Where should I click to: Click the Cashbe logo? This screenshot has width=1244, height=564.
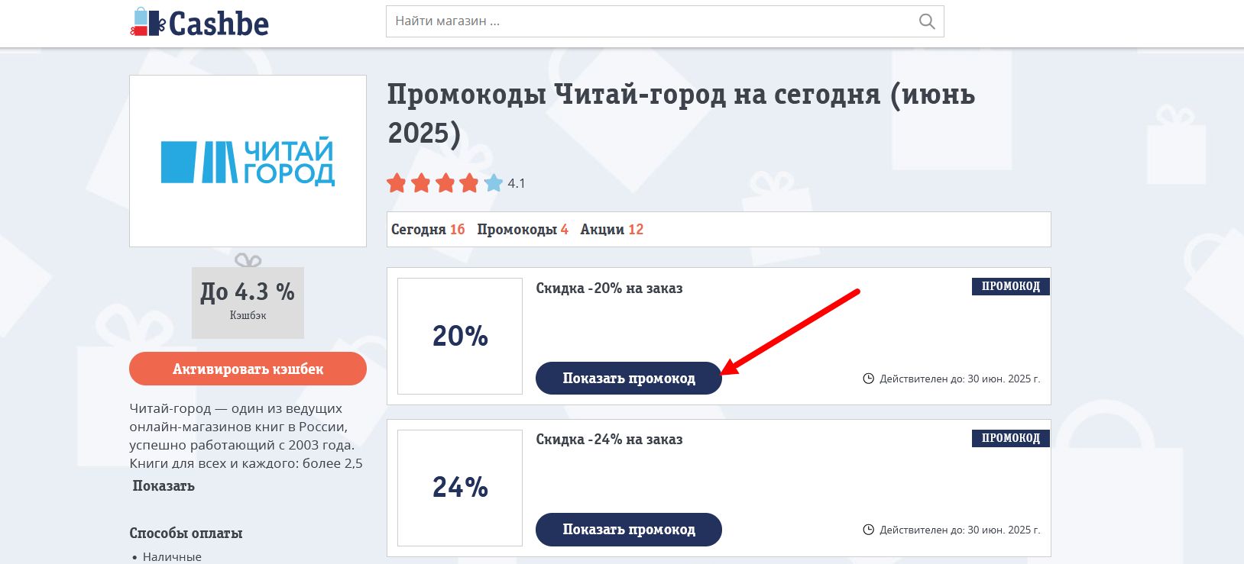pos(199,23)
